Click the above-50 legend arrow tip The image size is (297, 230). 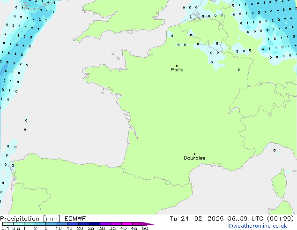pyautogui.click(x=148, y=224)
